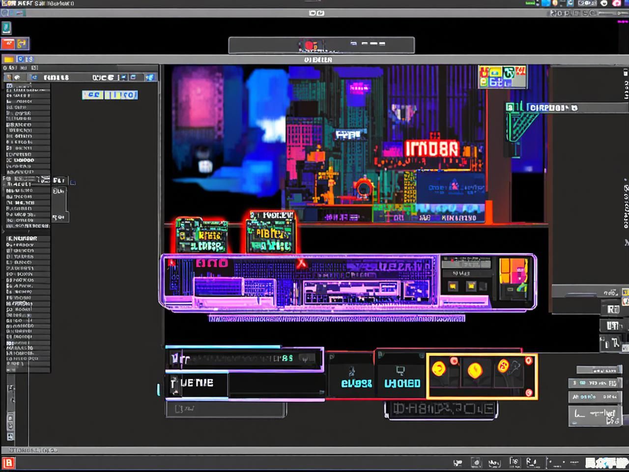Click the red X mark in the purple panel
Image resolution: width=629 pixels, height=472 pixels.
coord(301,264)
